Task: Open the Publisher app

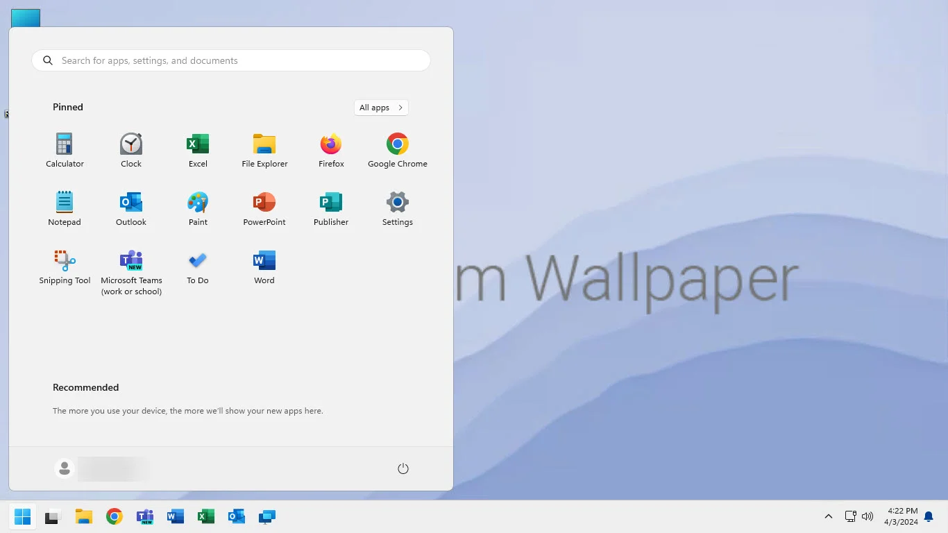Action: tap(331, 208)
